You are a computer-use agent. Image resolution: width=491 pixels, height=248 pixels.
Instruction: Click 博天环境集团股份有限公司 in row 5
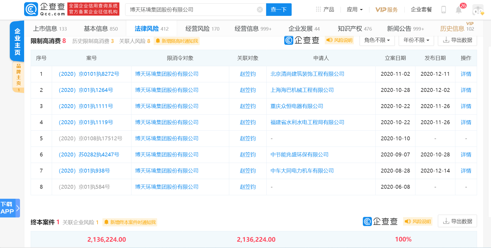point(167,139)
